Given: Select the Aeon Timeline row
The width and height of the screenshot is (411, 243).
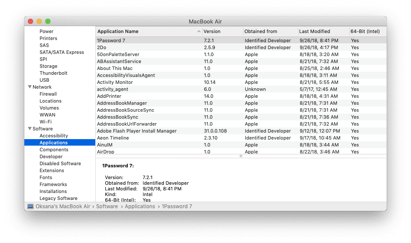Looking at the screenshot, I should click(241, 138).
